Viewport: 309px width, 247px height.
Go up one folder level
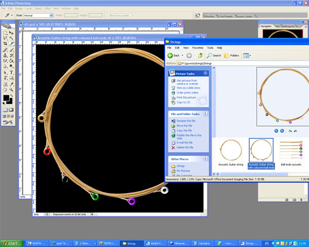click(x=200, y=55)
